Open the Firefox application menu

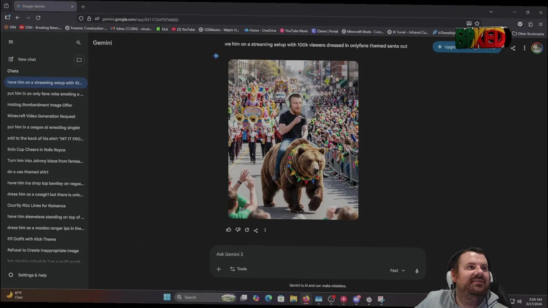(x=541, y=24)
